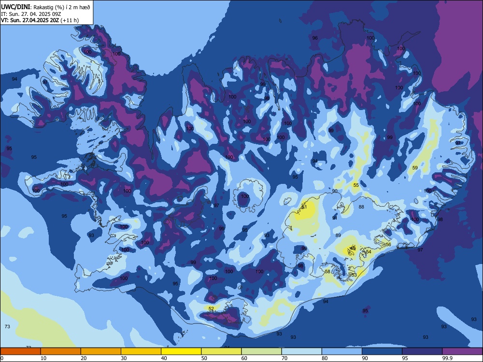Click the '52' humidity value on the map
Image resolution: width=483 pixels, height=362 pixels.
coord(211,308)
